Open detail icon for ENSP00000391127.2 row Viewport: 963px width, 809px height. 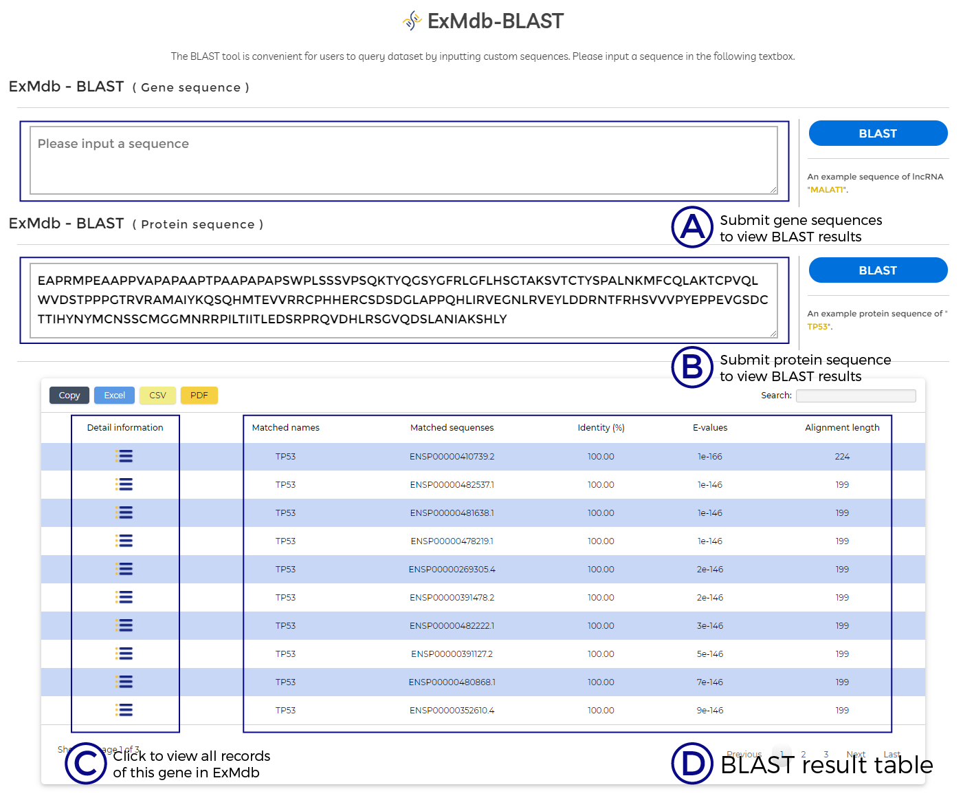[x=124, y=654]
